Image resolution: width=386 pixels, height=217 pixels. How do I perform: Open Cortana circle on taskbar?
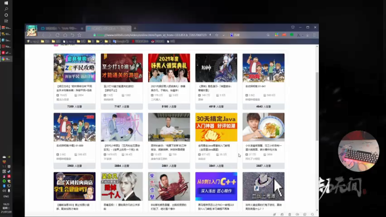click(6, 15)
